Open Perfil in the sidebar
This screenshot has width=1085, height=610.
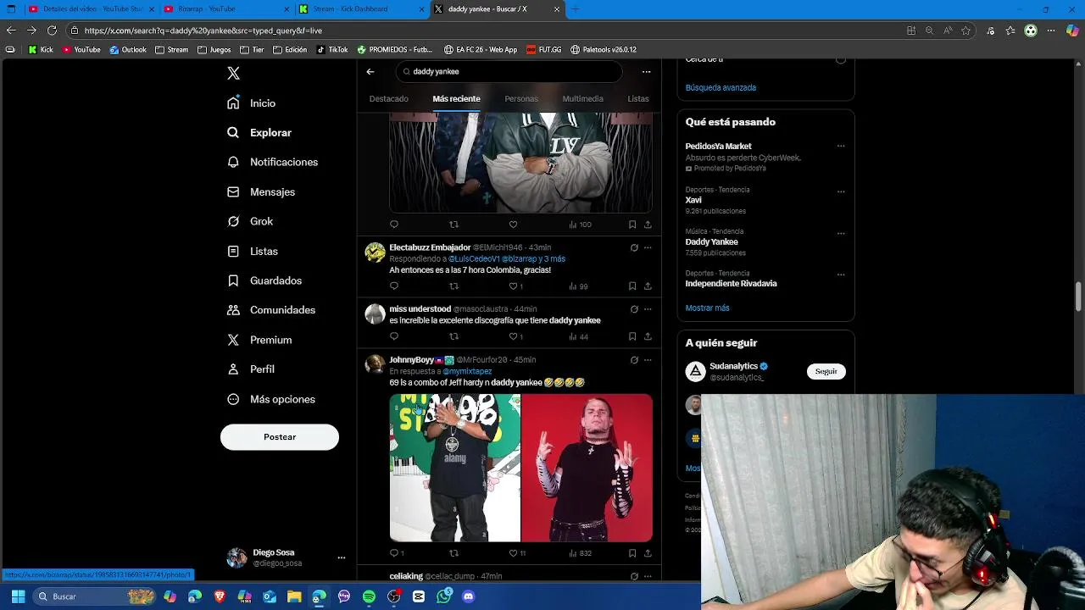pyautogui.click(x=251, y=369)
